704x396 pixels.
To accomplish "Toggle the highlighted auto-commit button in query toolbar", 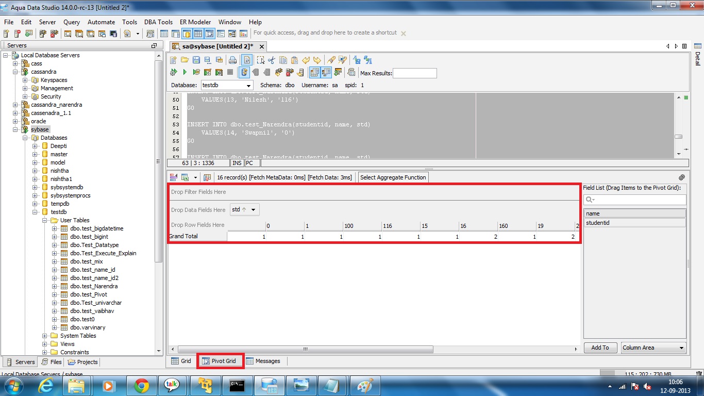I will tap(244, 72).
